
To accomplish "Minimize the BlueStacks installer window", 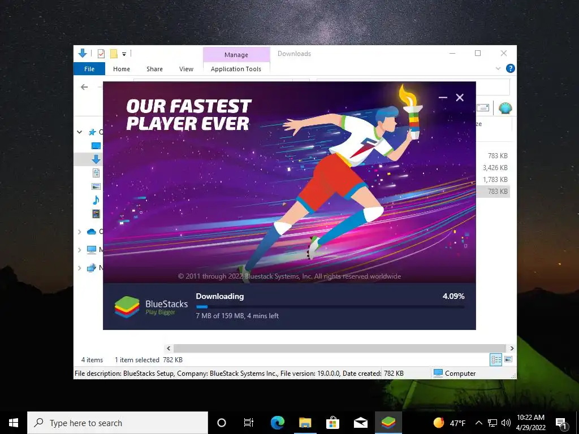I will coord(443,97).
